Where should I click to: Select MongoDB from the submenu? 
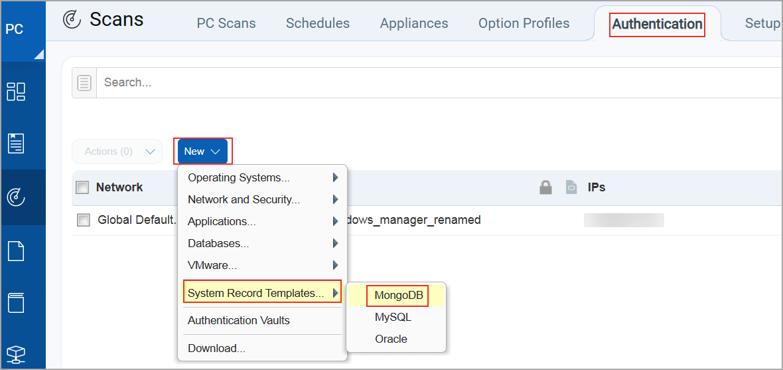tap(398, 295)
